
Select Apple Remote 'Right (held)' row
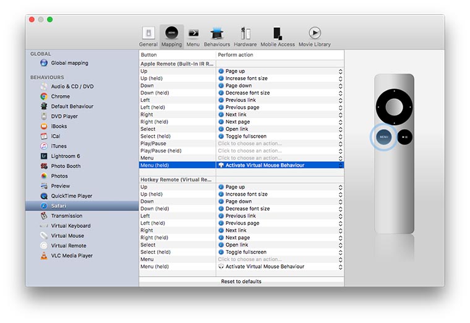click(241, 122)
